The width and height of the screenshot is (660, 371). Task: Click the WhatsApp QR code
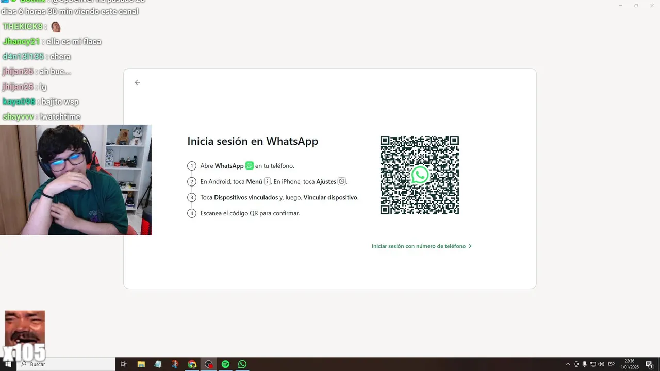[x=420, y=175]
